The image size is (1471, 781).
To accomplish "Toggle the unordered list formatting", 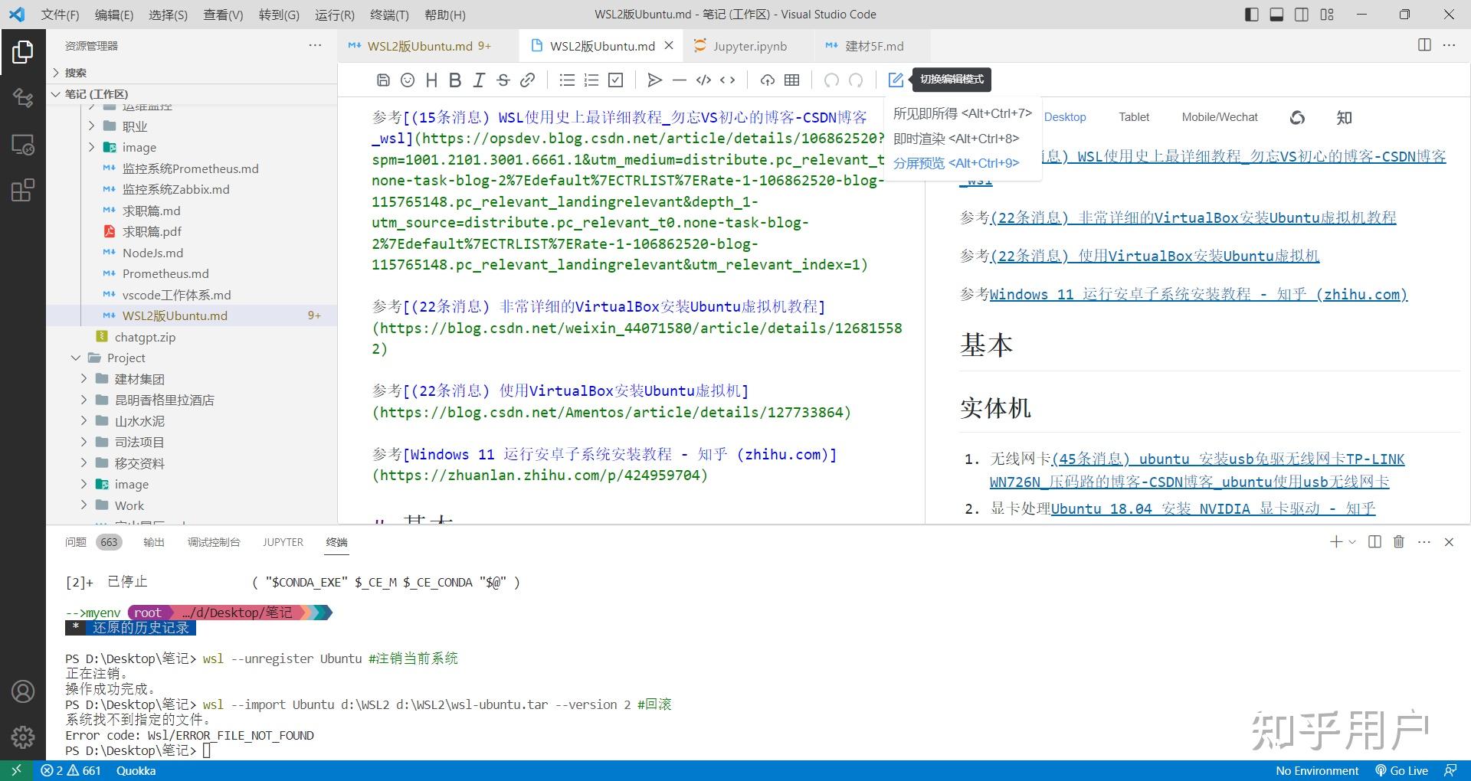I will point(566,80).
